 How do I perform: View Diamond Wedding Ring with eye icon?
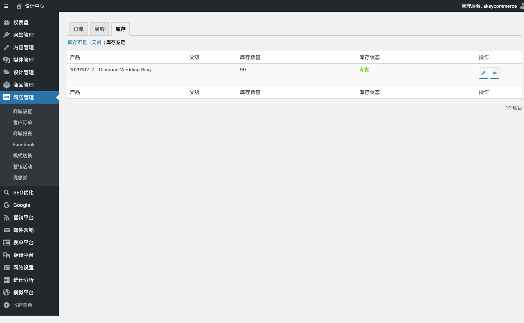click(x=495, y=73)
